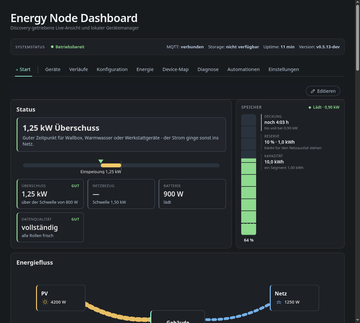Click the green triangle marker on power bar
This screenshot has height=323, width=360.
click(x=101, y=161)
